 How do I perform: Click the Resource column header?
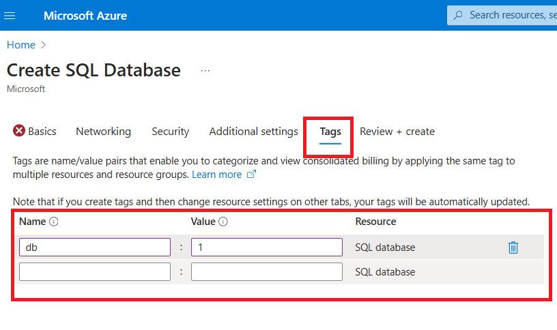(375, 222)
